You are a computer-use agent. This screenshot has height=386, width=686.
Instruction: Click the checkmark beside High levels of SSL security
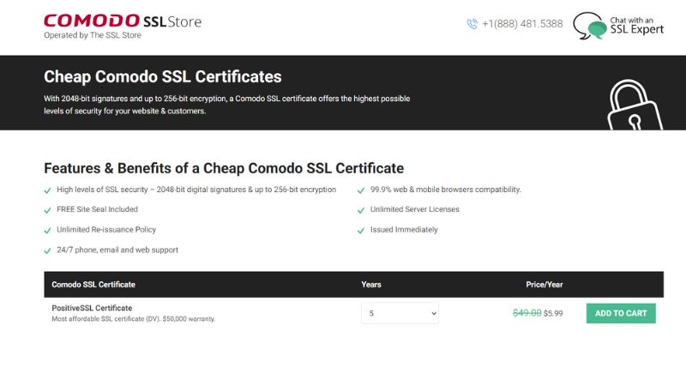point(47,190)
